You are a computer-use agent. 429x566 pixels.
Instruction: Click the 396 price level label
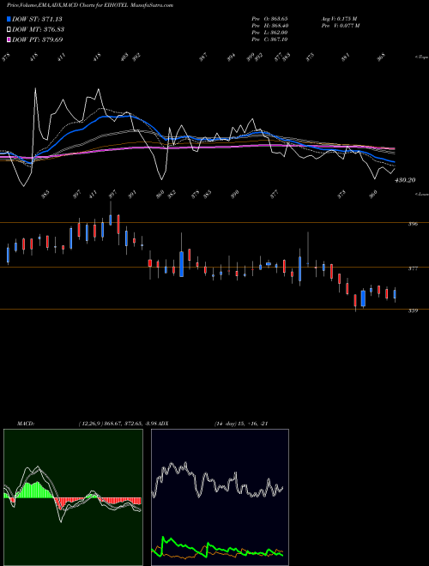pyautogui.click(x=413, y=224)
